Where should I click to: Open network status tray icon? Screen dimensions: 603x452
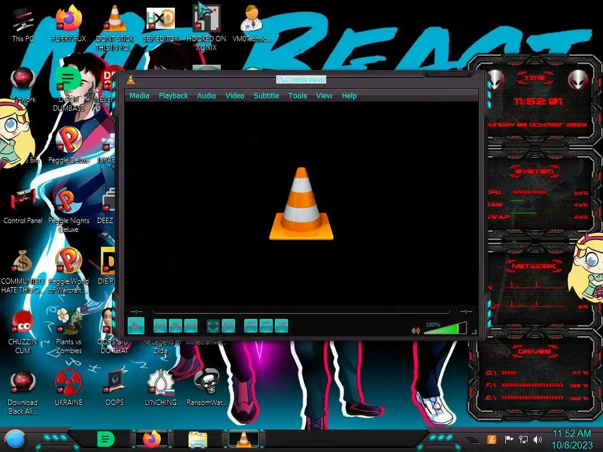pyautogui.click(x=523, y=439)
